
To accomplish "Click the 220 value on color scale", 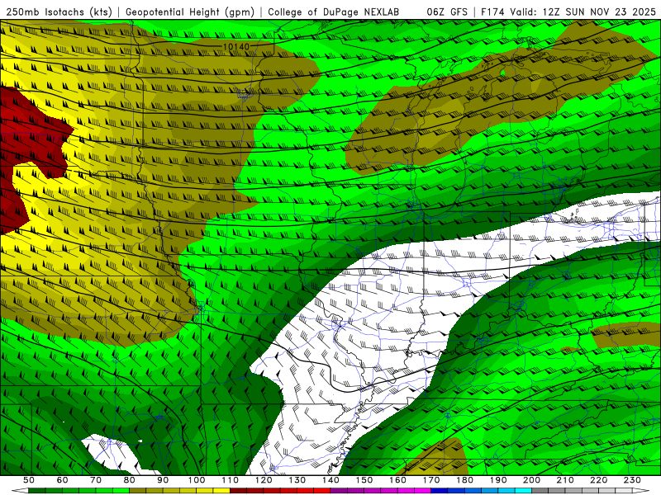I will point(599,480).
